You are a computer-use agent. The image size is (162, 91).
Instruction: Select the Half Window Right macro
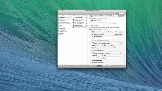point(80,24)
